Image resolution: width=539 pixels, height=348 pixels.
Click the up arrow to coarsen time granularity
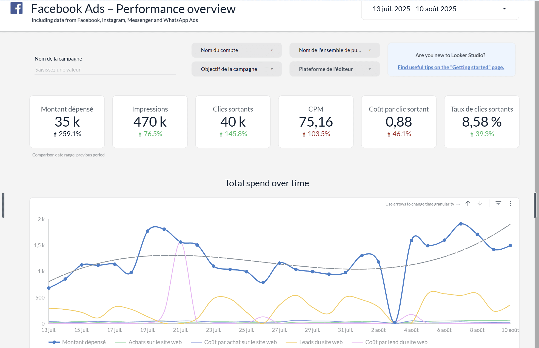(468, 203)
